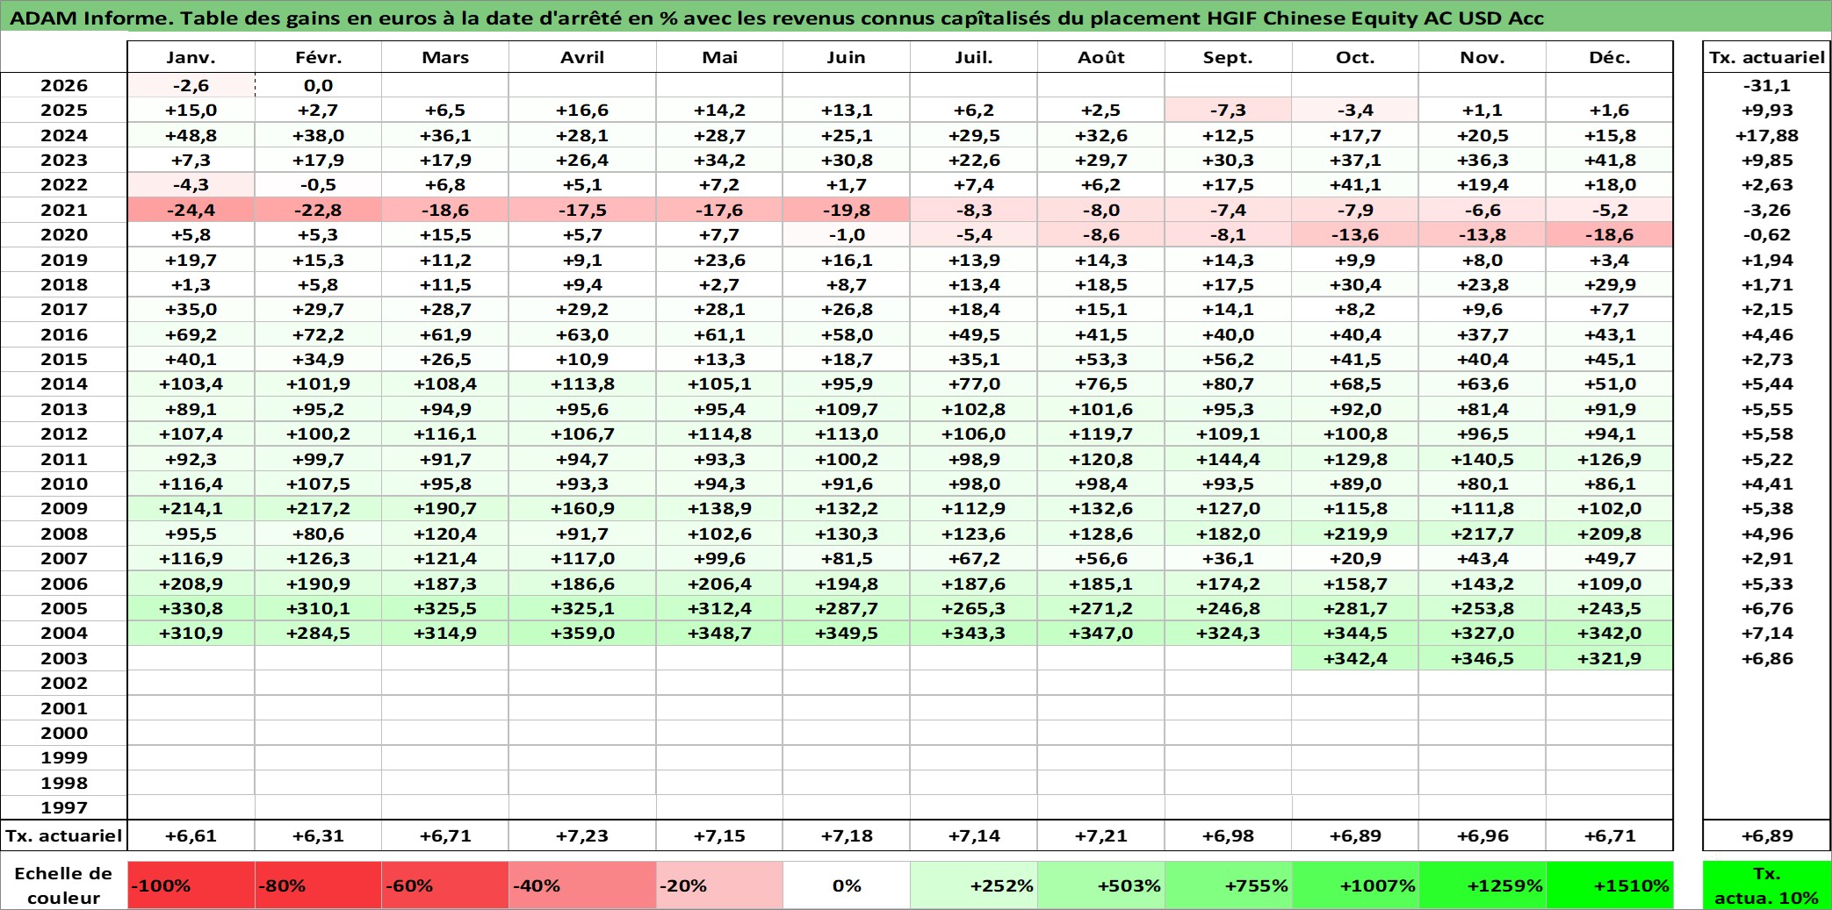The height and width of the screenshot is (910, 1832).
Task: Click the 2026 January value -2,6
Action: pos(191,85)
